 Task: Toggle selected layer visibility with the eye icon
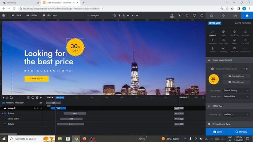128,15
